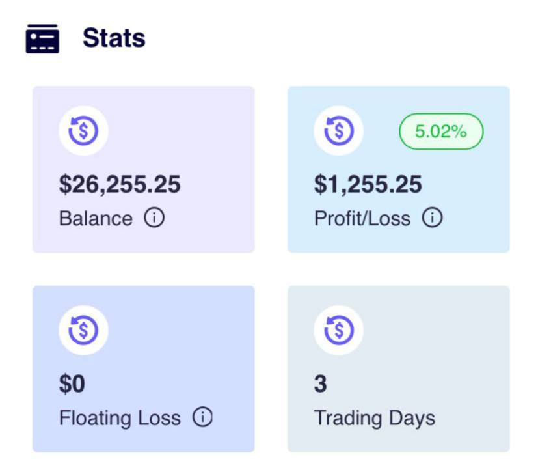Click the $0 floating loss value
538x459 pixels.
pos(72,384)
